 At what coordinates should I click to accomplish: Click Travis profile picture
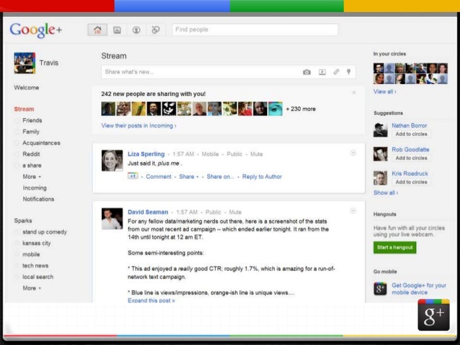coord(25,63)
